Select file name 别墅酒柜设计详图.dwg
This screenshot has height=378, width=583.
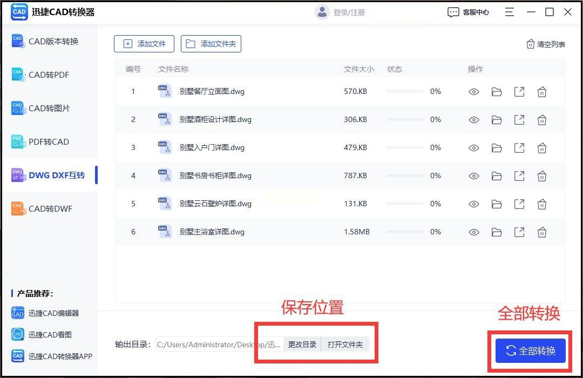[215, 119]
